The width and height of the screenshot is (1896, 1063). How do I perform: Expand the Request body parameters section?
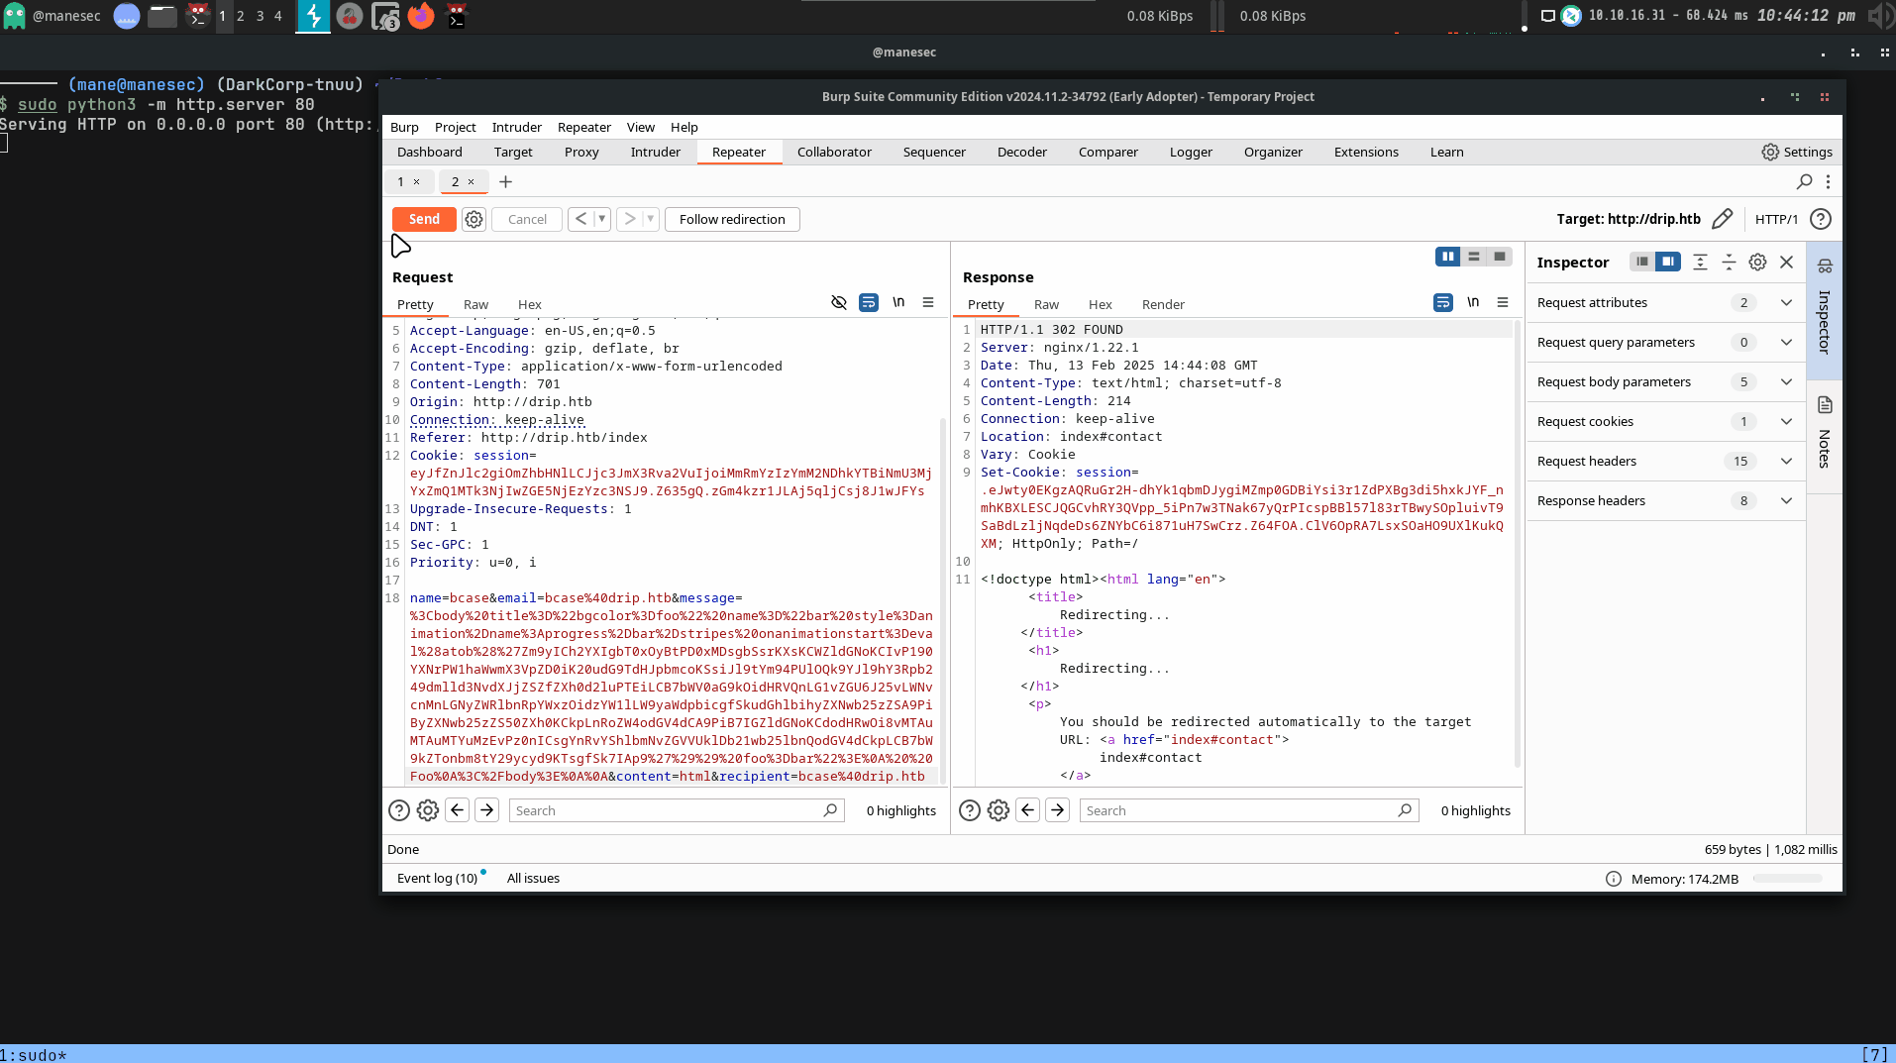[1786, 382]
